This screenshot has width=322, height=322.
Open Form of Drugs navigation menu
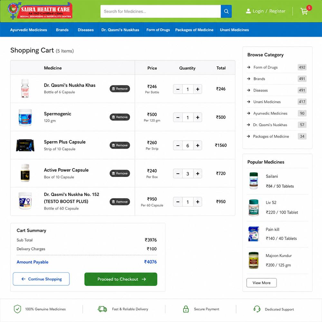158,30
